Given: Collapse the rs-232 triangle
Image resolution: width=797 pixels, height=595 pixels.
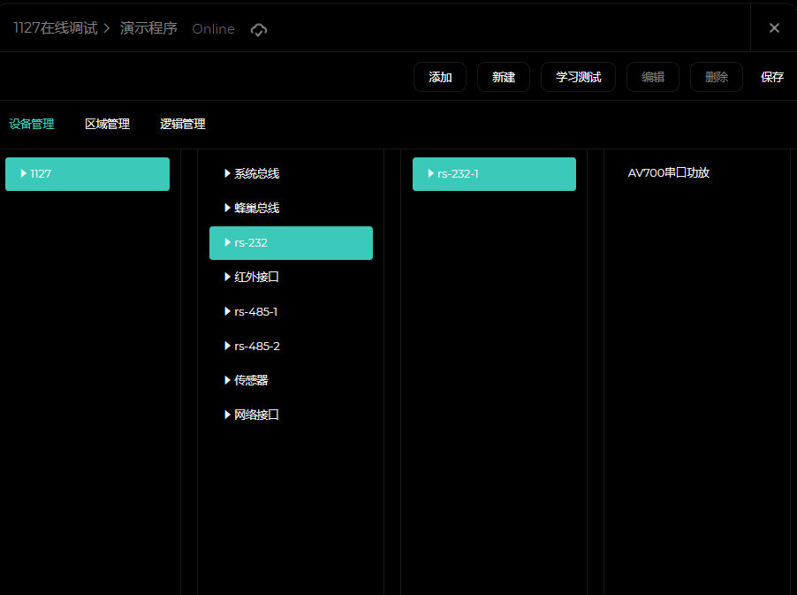Looking at the screenshot, I should 227,242.
